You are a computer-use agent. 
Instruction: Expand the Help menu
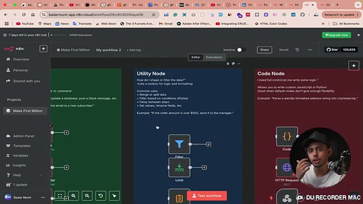coord(24,175)
